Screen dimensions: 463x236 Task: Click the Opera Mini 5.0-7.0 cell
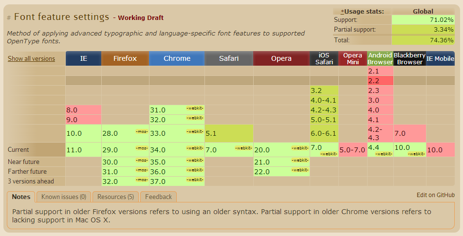(353, 150)
